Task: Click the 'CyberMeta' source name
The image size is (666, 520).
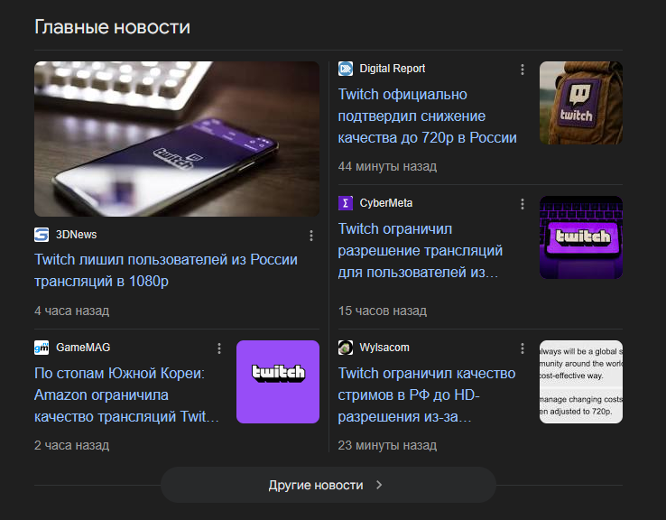Action: (x=386, y=203)
